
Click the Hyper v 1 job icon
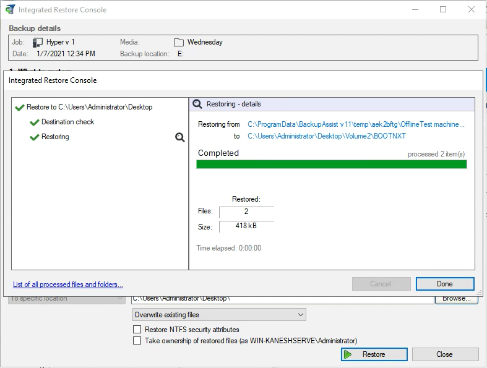(x=38, y=42)
